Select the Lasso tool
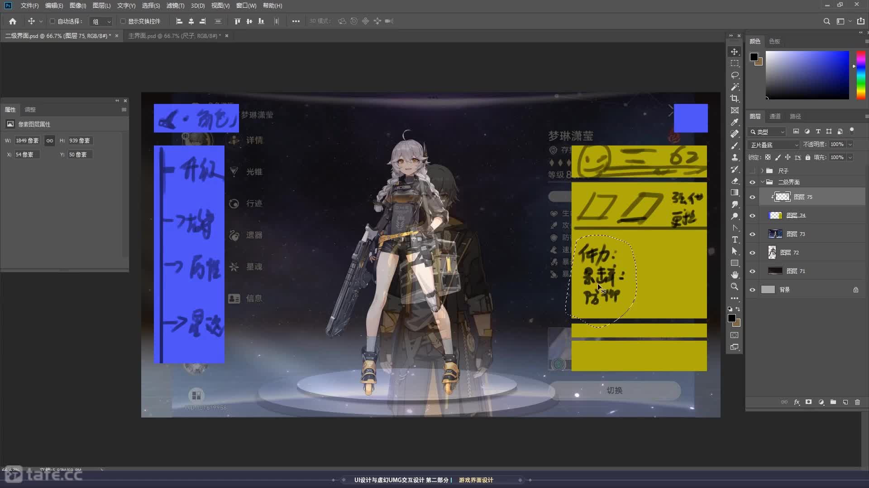This screenshot has height=488, width=869. pyautogui.click(x=735, y=75)
